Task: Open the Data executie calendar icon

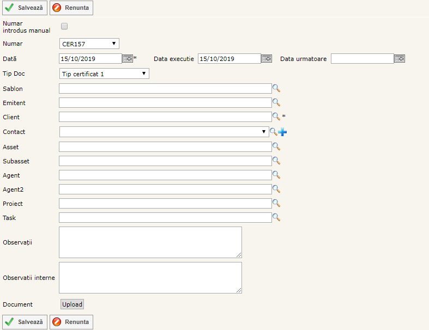Action: pyautogui.click(x=267, y=59)
